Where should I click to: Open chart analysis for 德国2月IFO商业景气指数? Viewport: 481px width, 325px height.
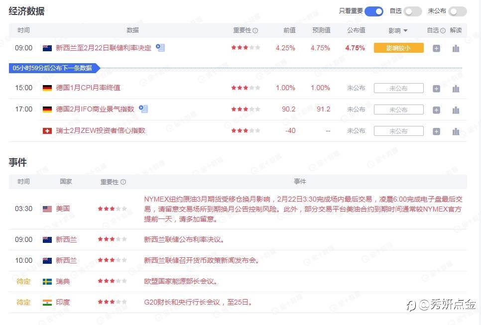point(456,110)
